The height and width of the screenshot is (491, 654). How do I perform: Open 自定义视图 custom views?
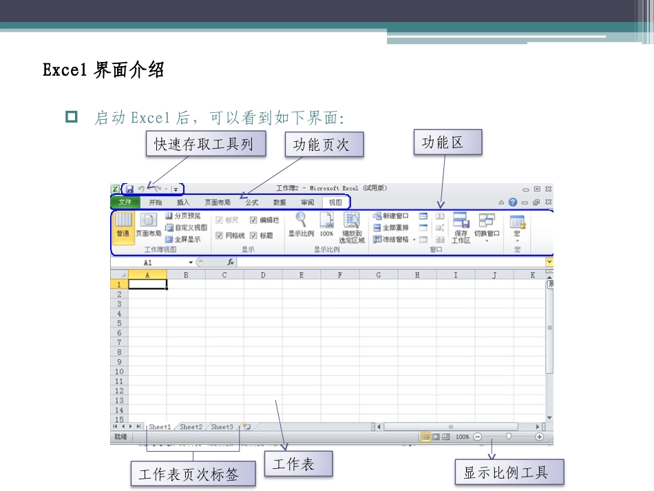pos(186,227)
